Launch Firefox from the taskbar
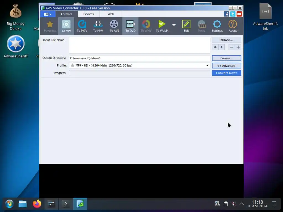The width and height of the screenshot is (283, 212). click(37, 204)
